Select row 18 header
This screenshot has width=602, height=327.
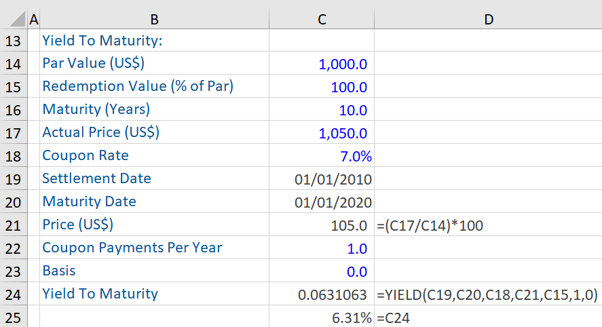(x=14, y=156)
